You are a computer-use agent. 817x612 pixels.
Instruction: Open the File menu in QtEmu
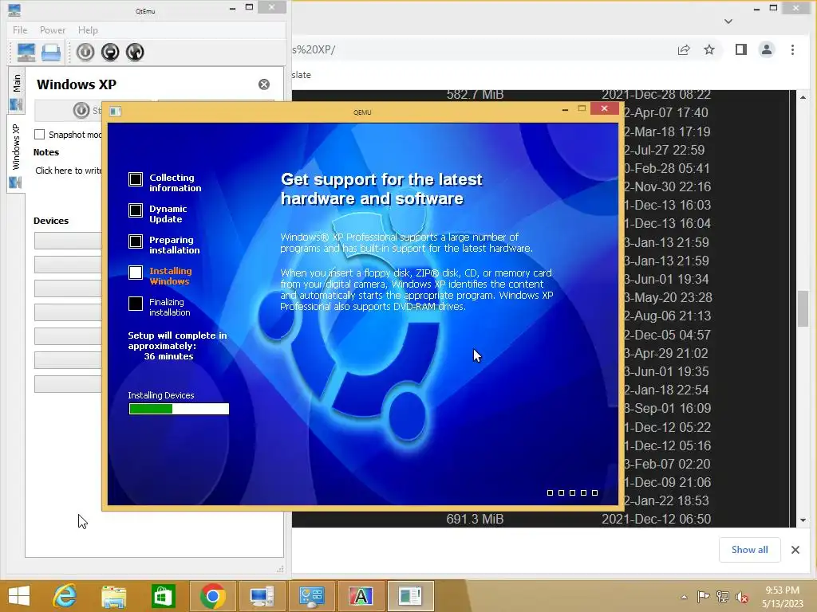coord(20,30)
